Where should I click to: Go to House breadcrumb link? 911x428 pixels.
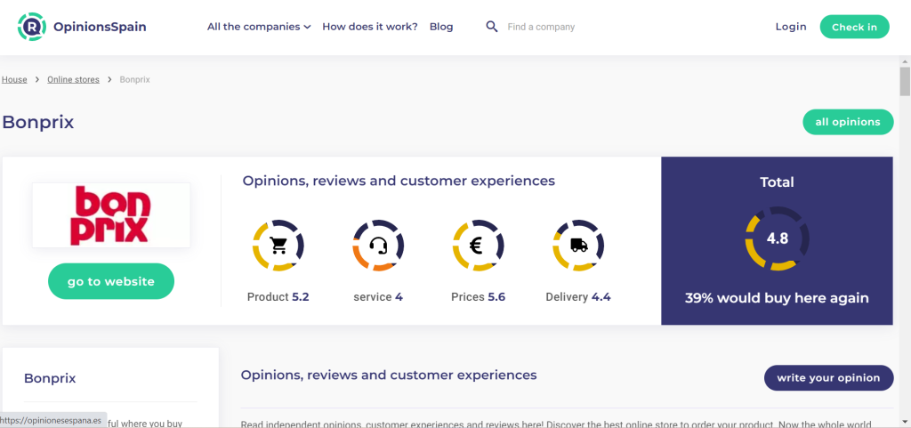[x=14, y=80]
